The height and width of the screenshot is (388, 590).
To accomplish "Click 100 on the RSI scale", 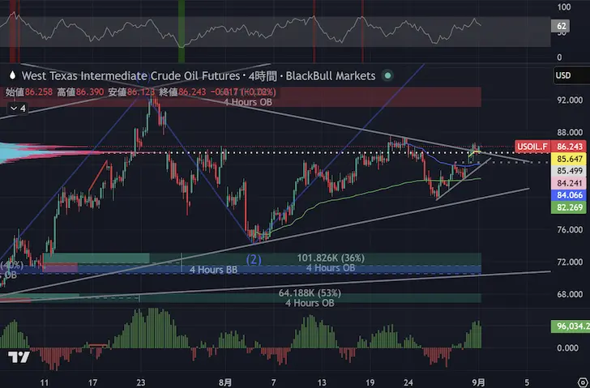I will 564,7.
